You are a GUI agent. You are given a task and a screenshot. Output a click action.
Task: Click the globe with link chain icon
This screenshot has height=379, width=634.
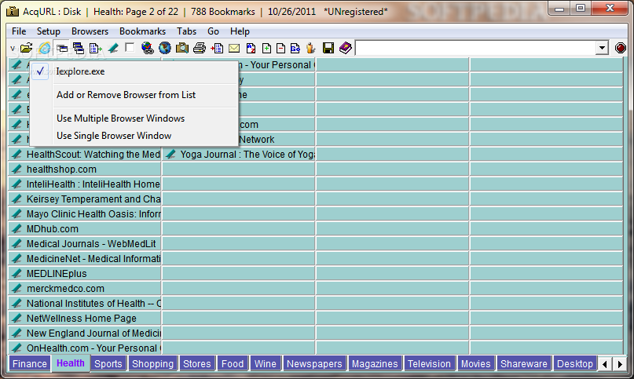click(148, 48)
